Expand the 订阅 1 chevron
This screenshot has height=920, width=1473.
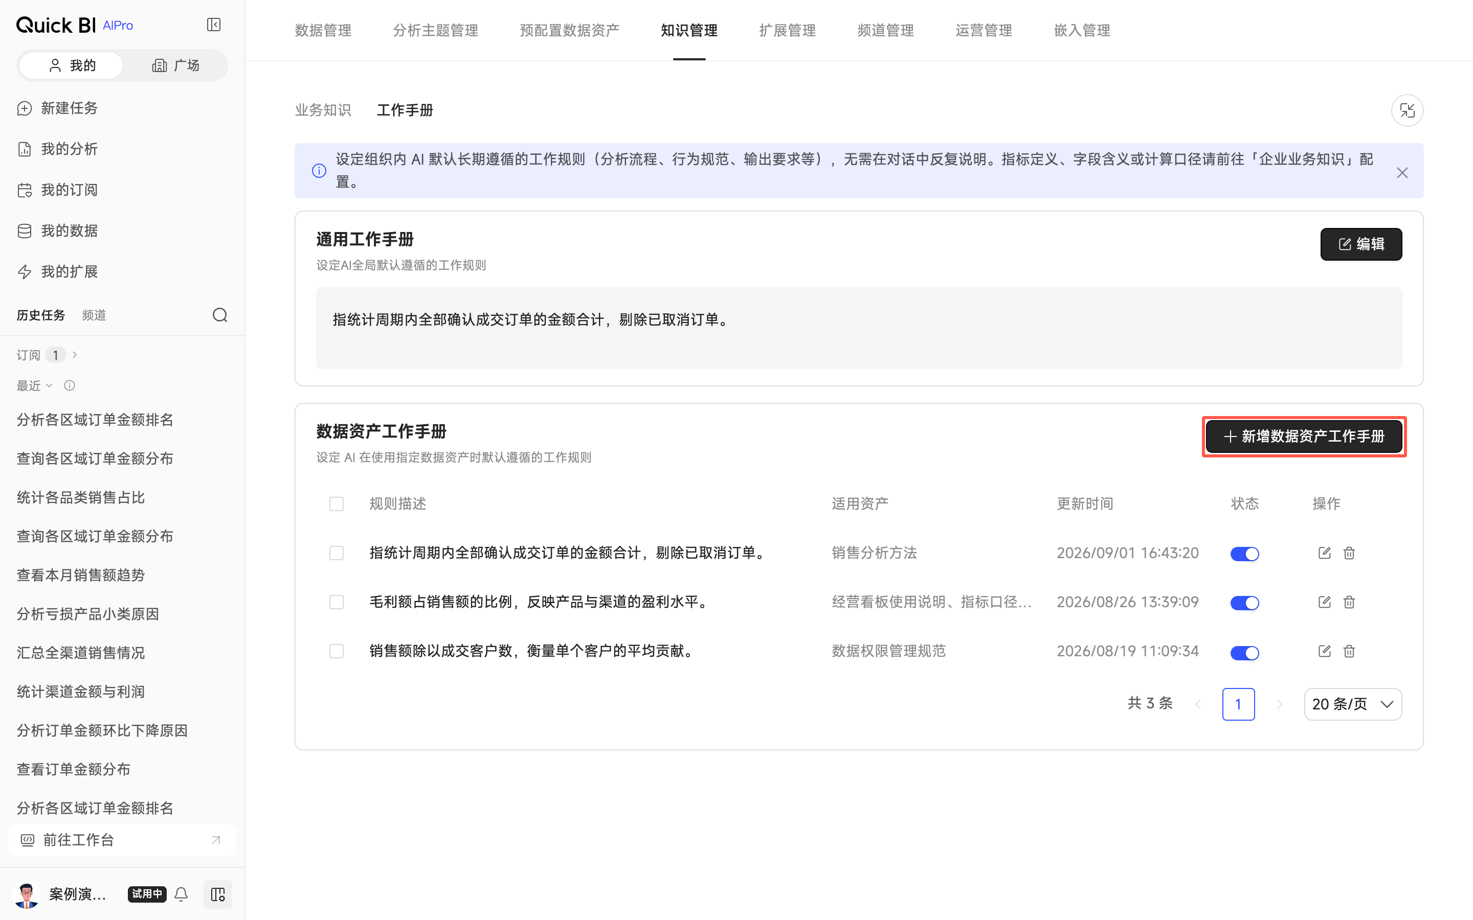[75, 355]
